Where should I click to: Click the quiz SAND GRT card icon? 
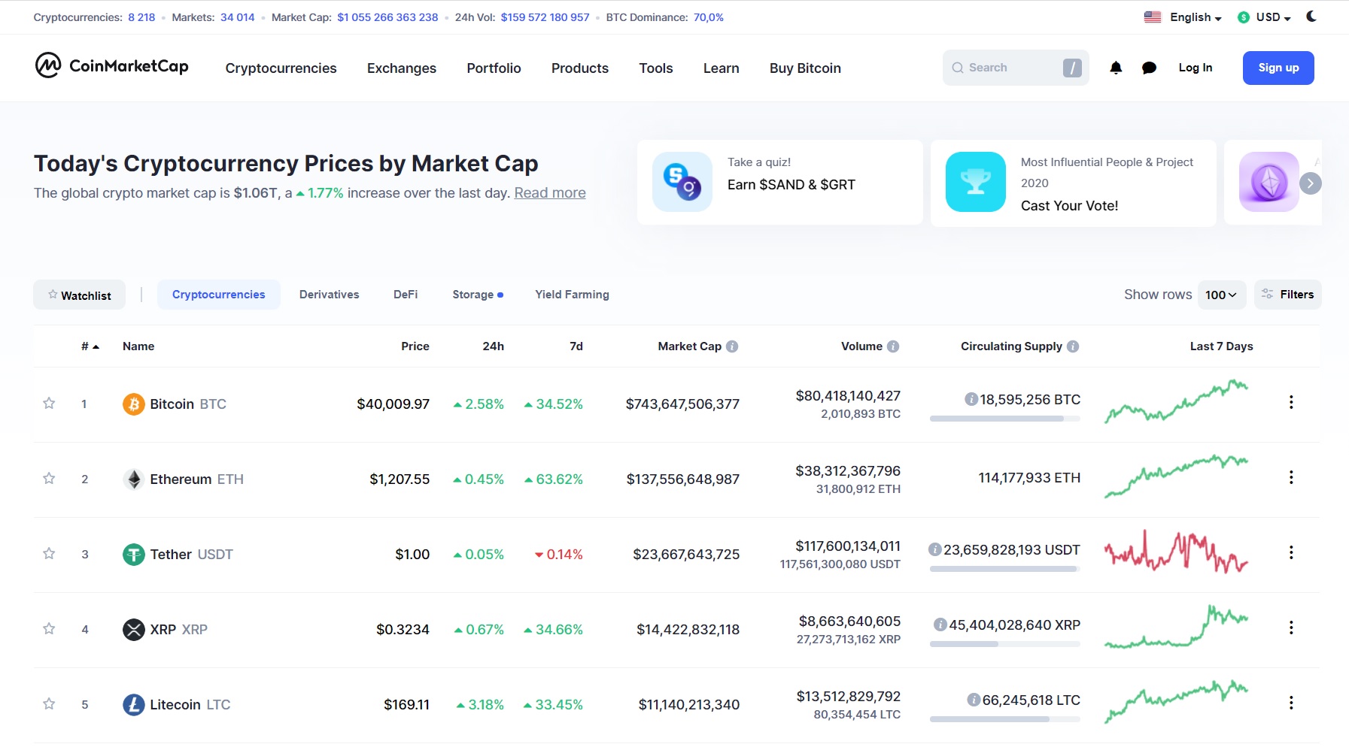pyautogui.click(x=682, y=182)
